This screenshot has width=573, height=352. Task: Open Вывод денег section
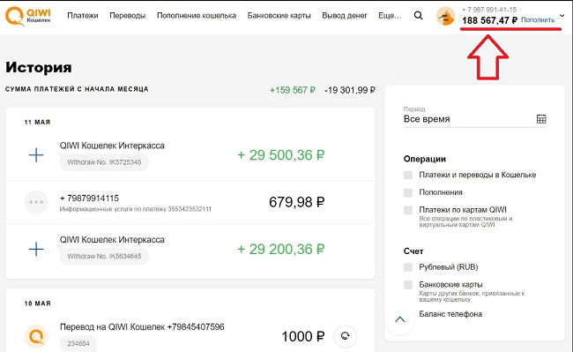click(345, 16)
